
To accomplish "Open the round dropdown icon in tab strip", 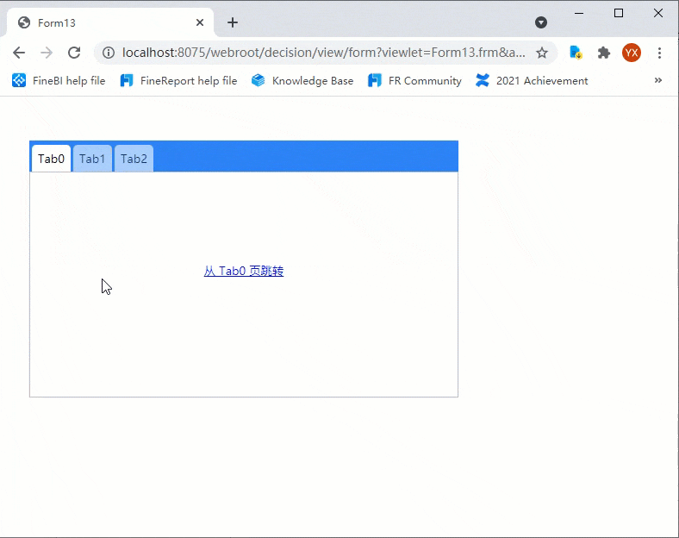I will pos(541,22).
